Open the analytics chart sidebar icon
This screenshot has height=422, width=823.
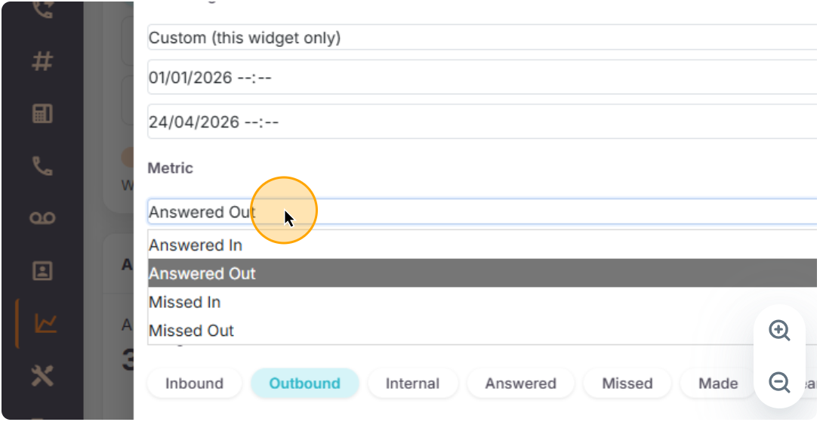click(x=45, y=324)
